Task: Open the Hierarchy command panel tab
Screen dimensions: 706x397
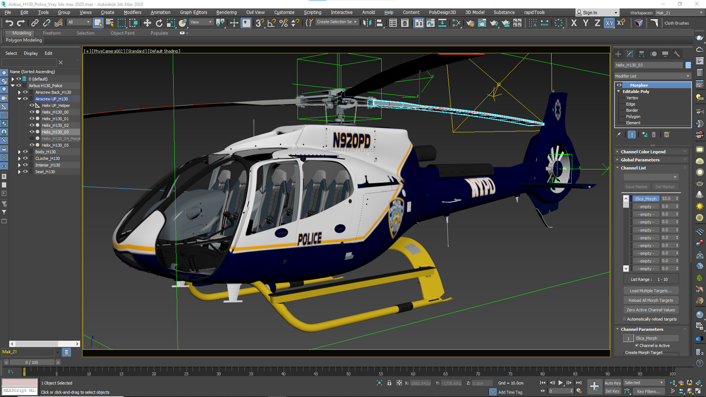Action: tap(642, 54)
